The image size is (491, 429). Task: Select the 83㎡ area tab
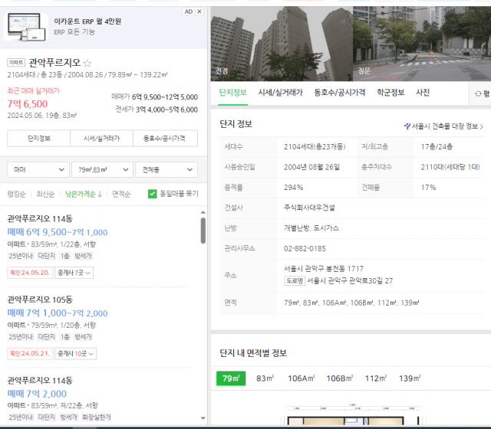point(265,378)
